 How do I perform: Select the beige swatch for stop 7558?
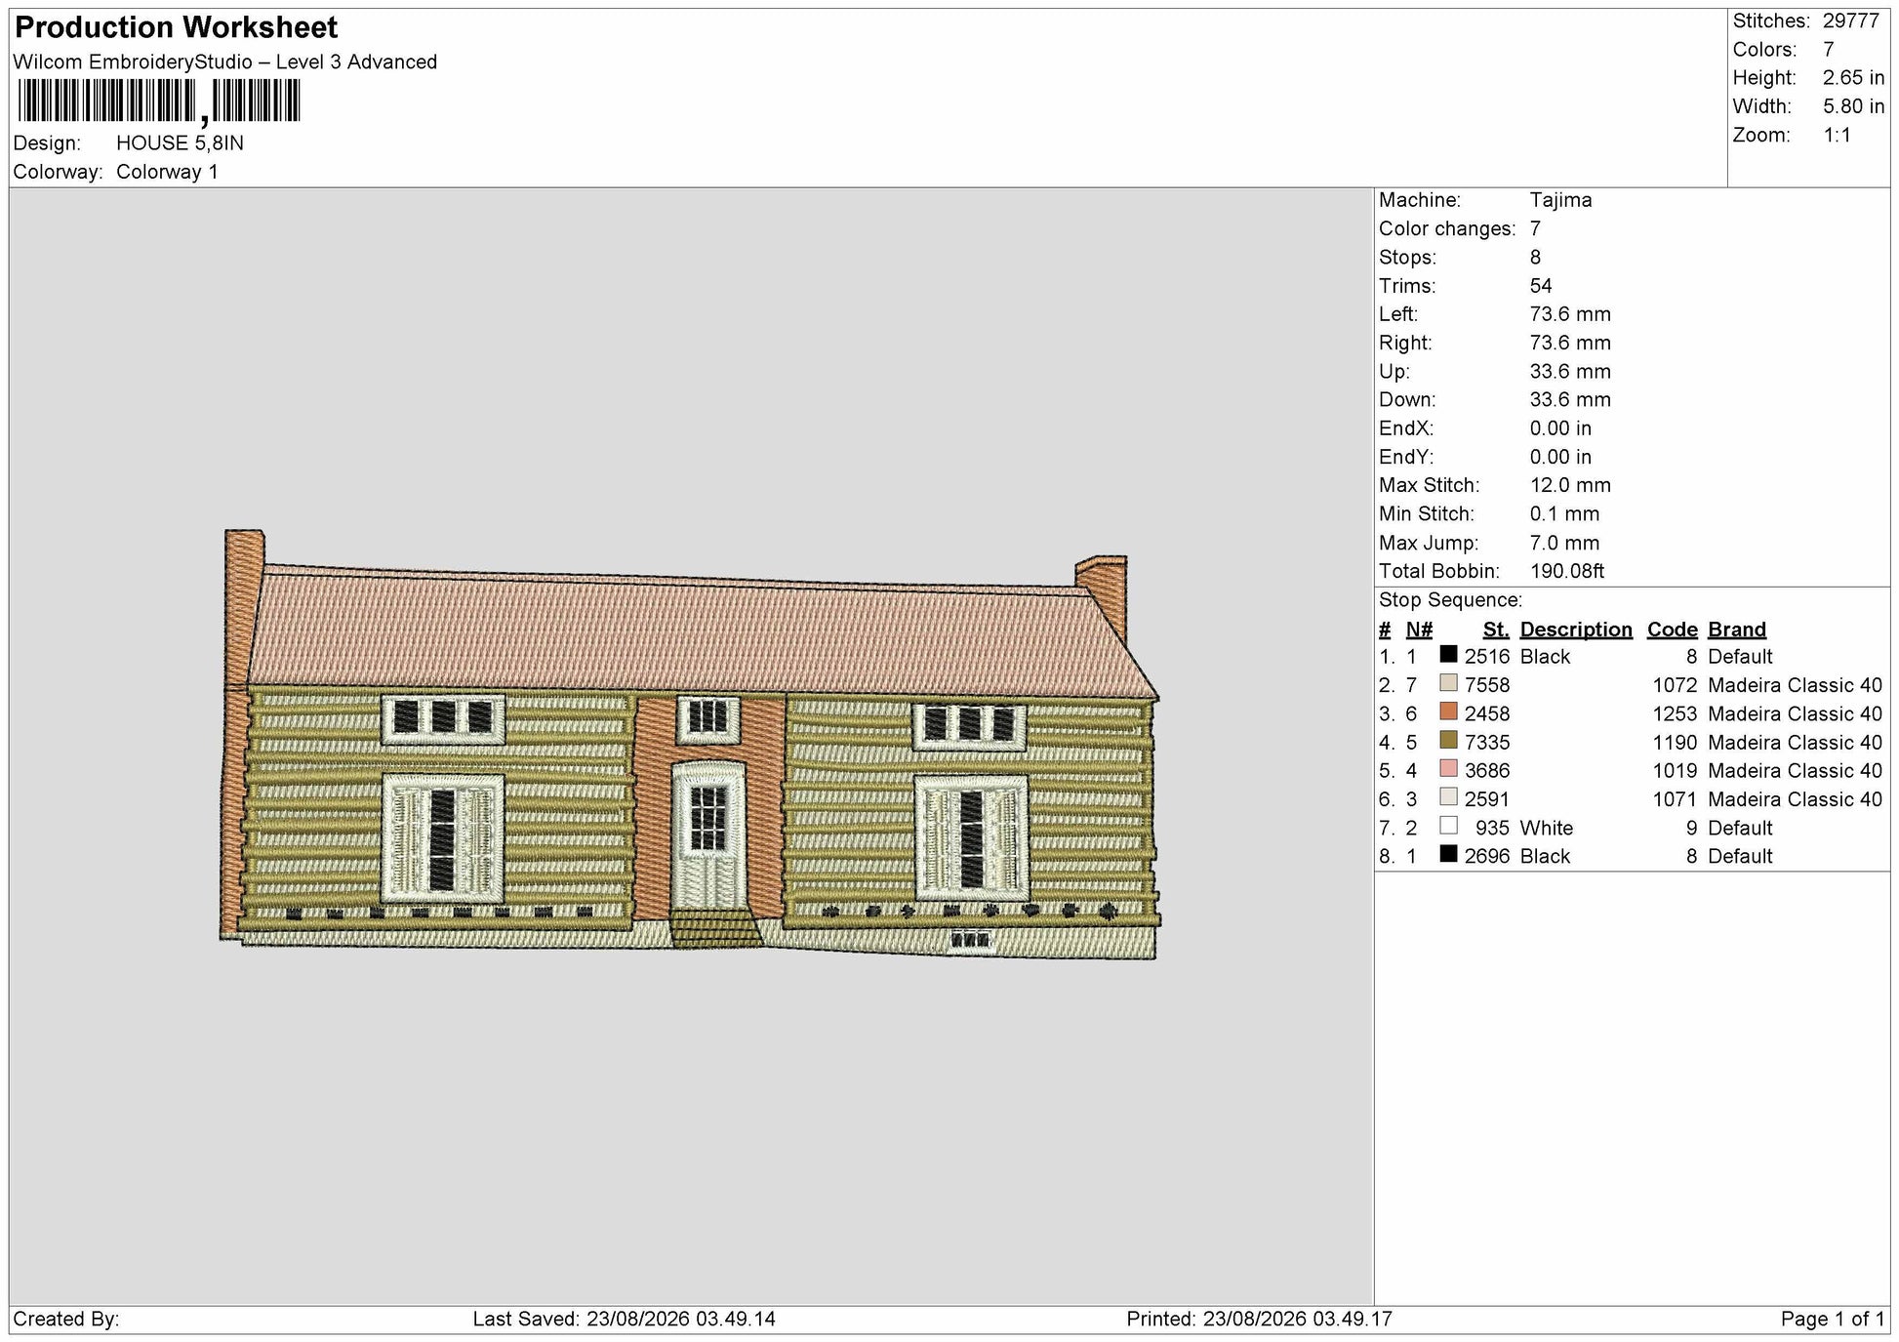tap(1448, 683)
